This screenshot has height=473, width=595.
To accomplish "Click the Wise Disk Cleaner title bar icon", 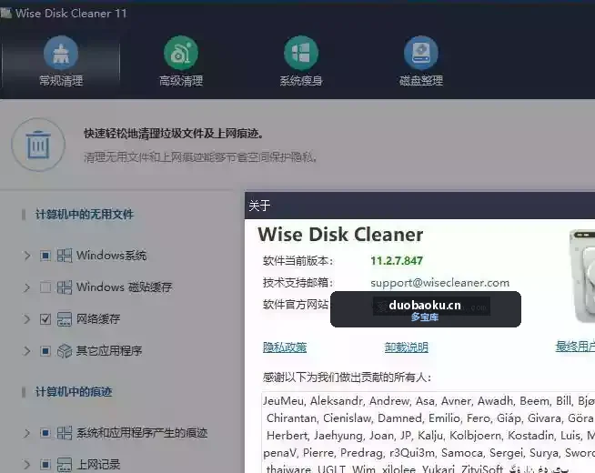I will tap(5, 14).
